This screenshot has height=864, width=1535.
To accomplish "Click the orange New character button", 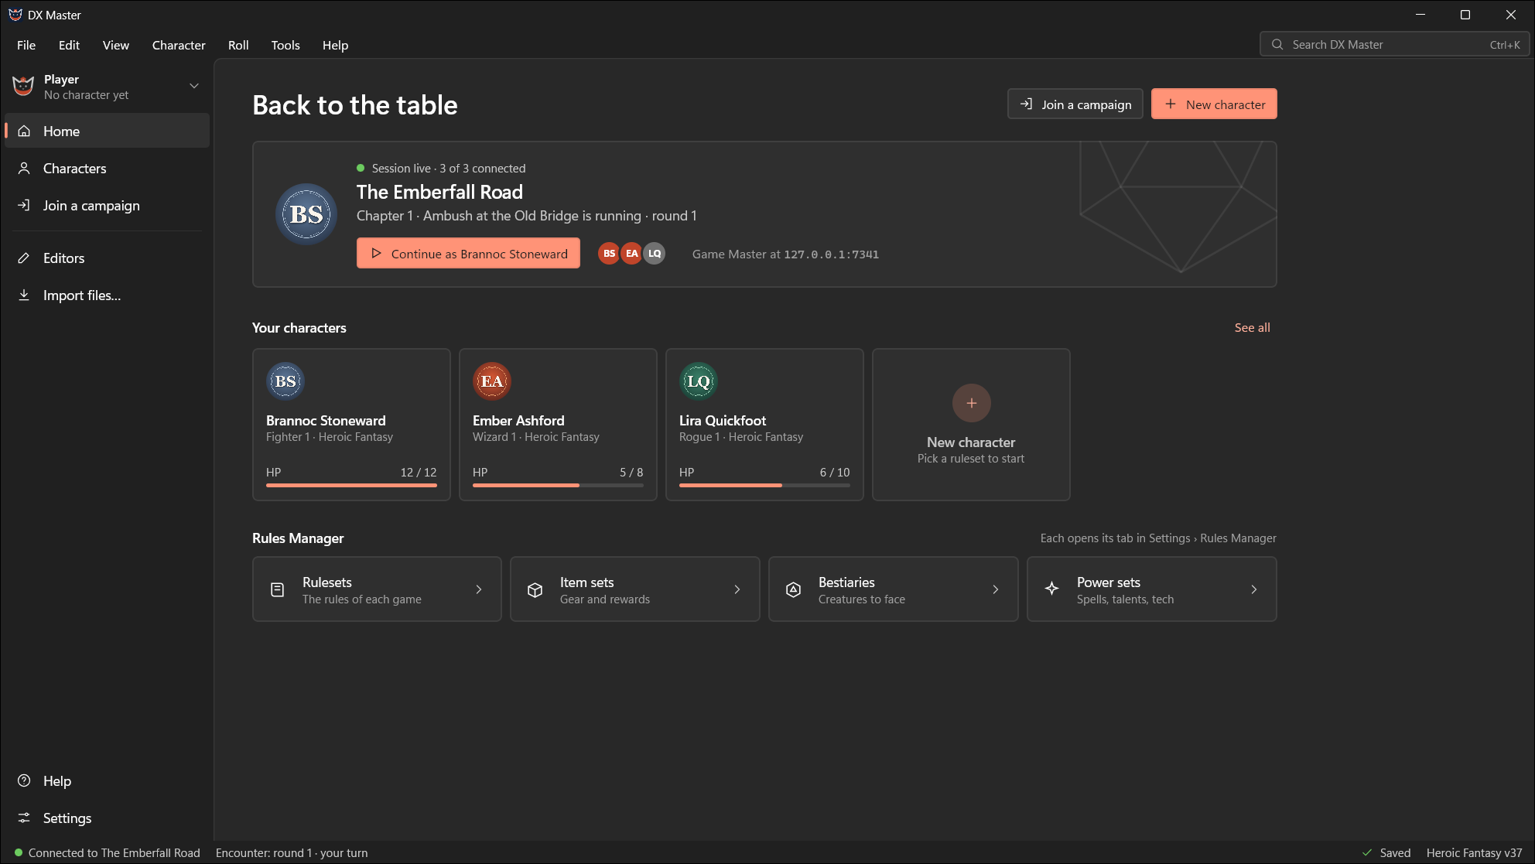I will click(x=1214, y=104).
